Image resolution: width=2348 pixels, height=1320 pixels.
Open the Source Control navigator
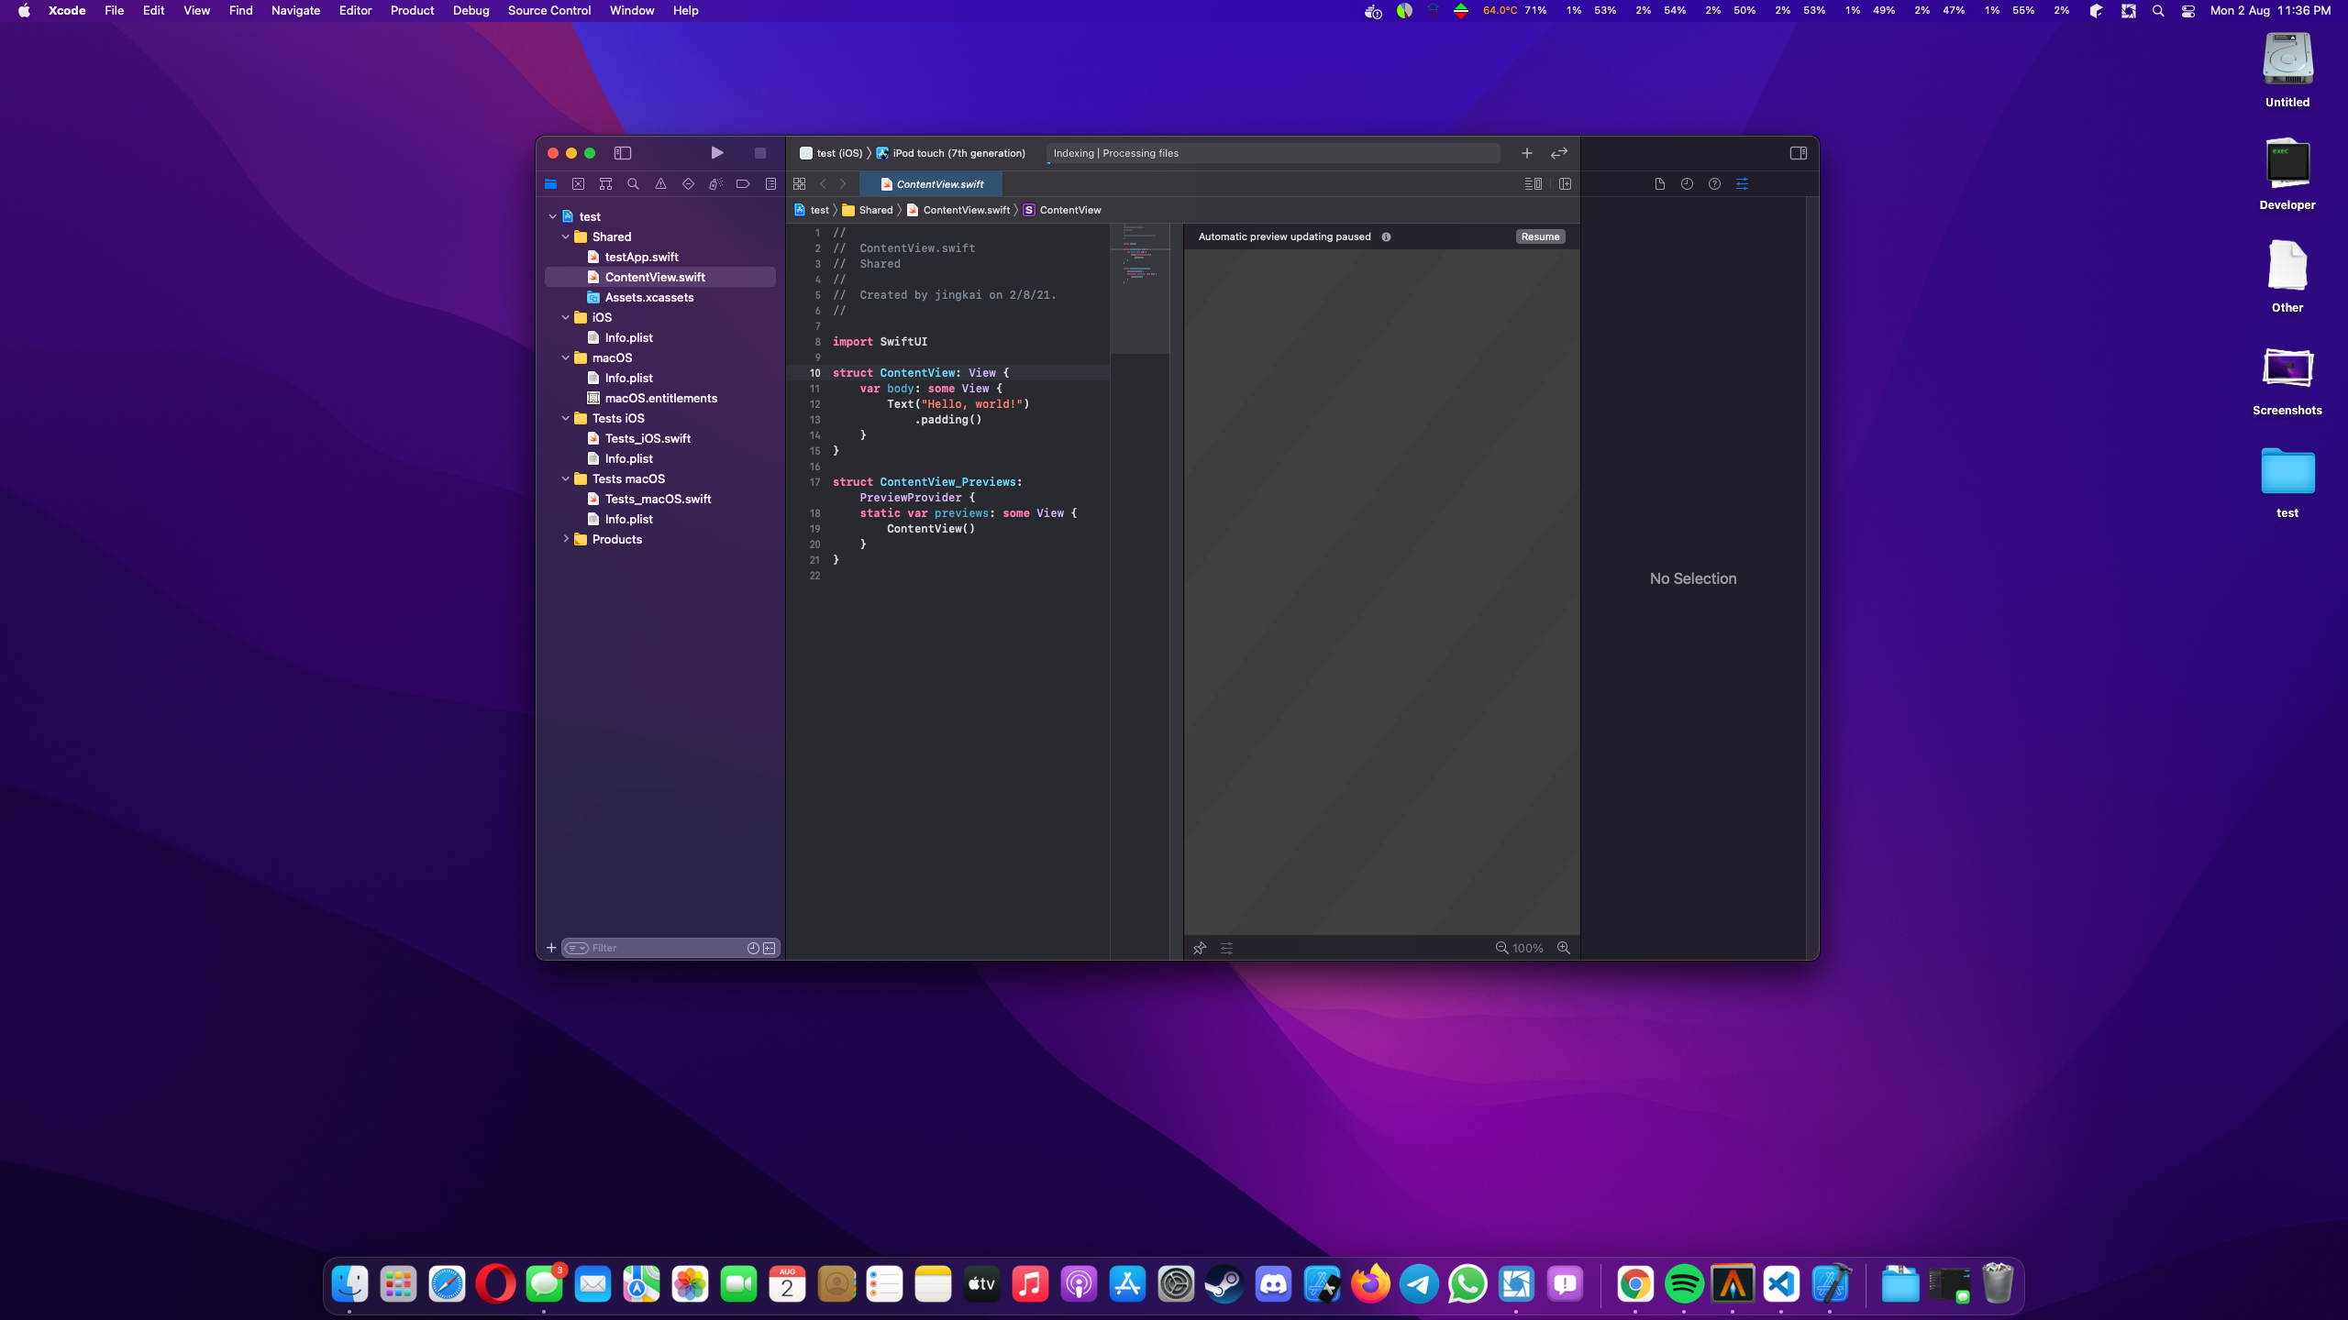coord(578,184)
